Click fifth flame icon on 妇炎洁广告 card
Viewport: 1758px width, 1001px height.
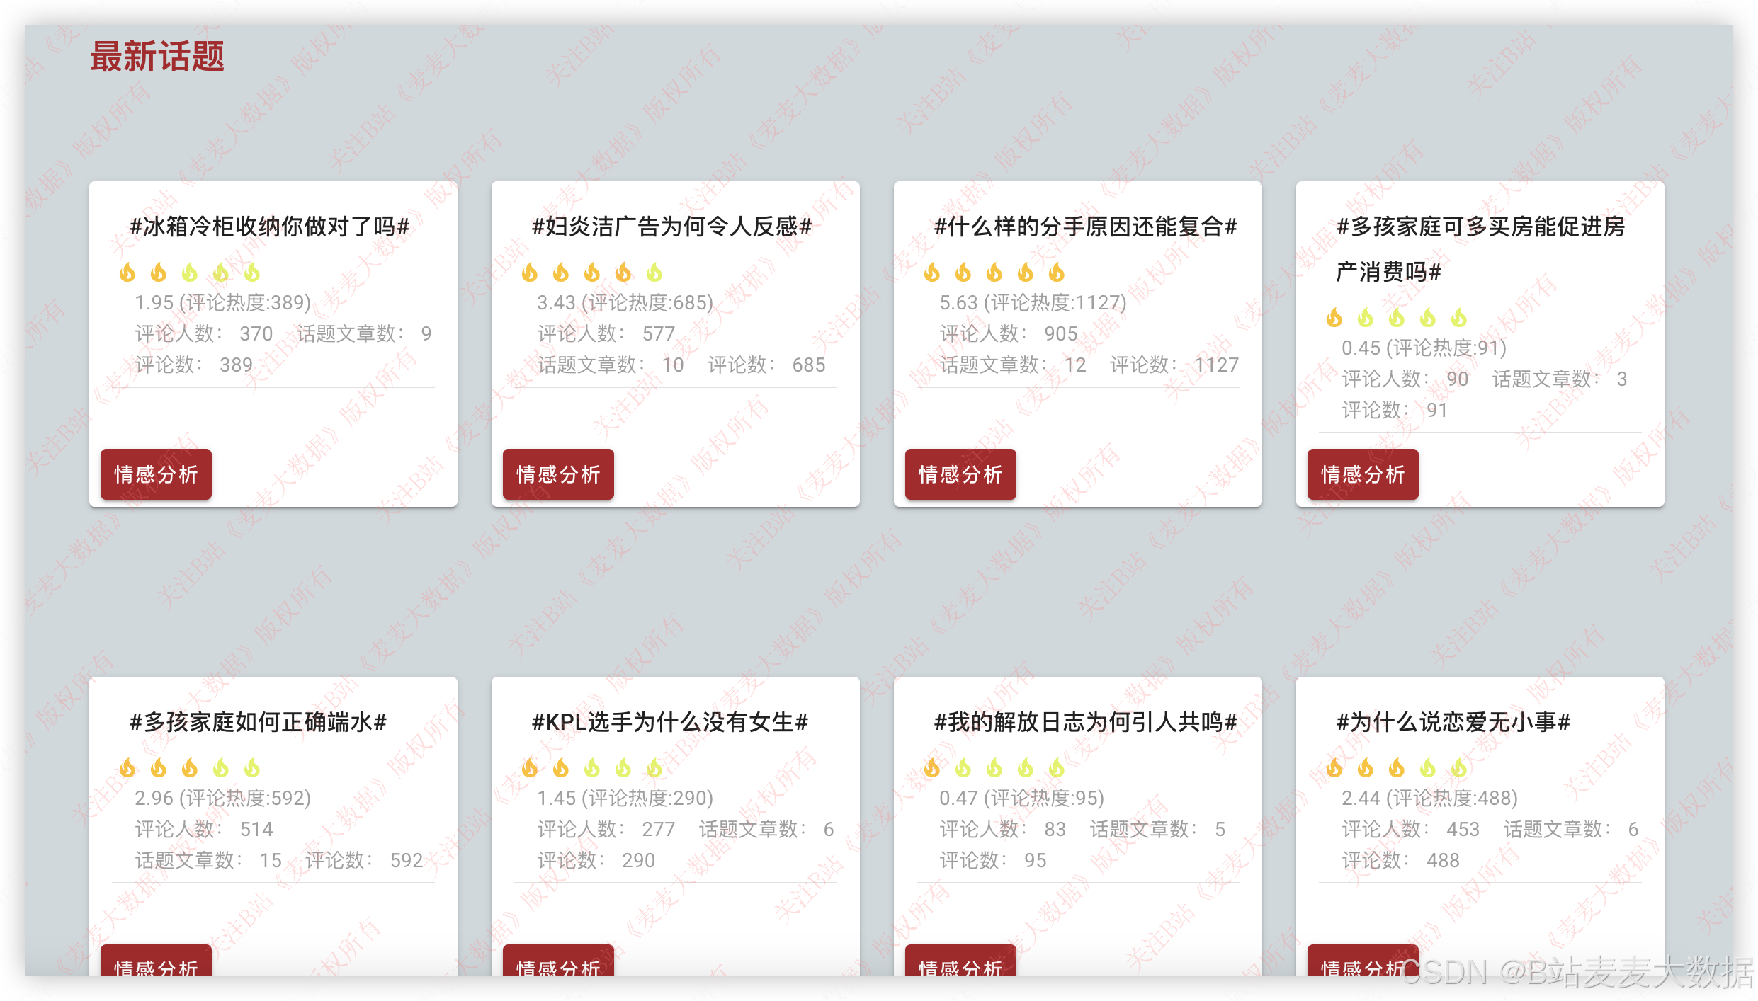[x=654, y=273]
